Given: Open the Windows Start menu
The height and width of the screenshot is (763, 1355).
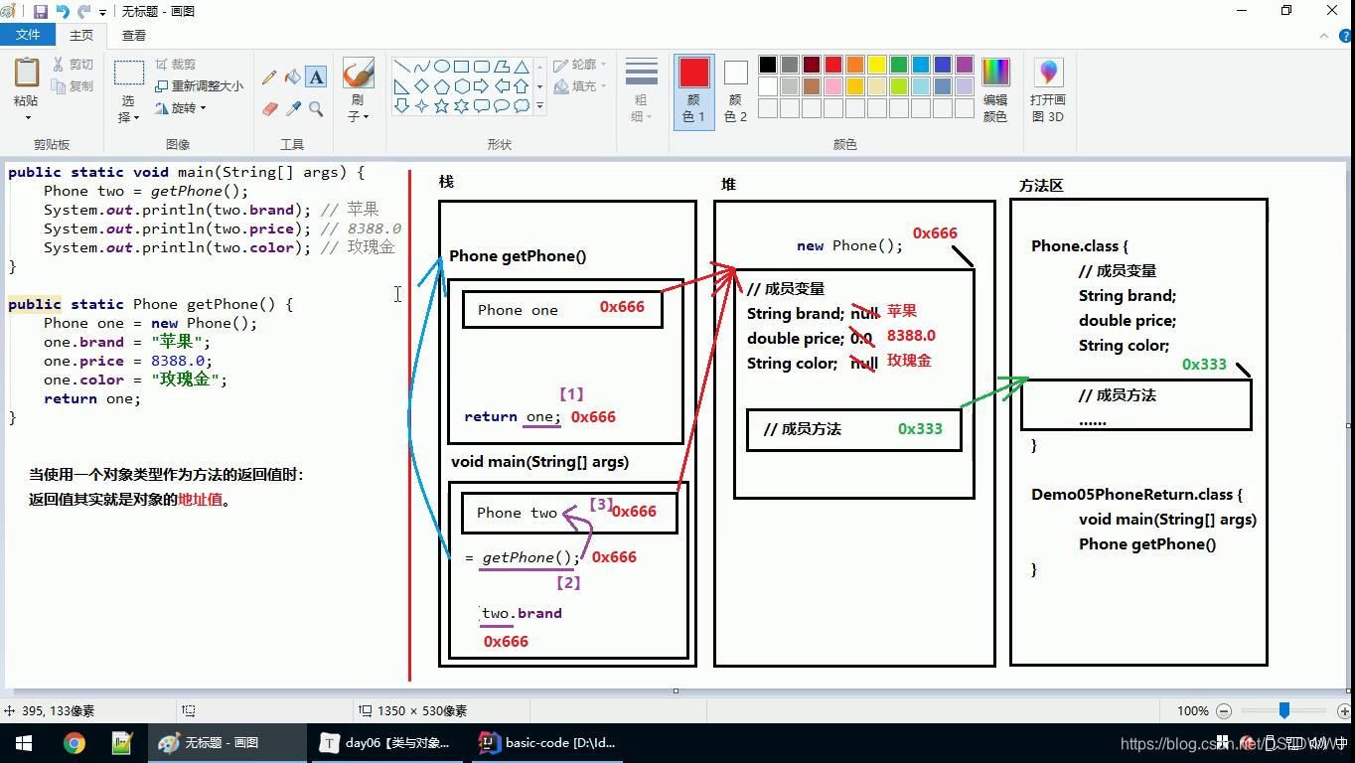Looking at the screenshot, I should [24, 743].
